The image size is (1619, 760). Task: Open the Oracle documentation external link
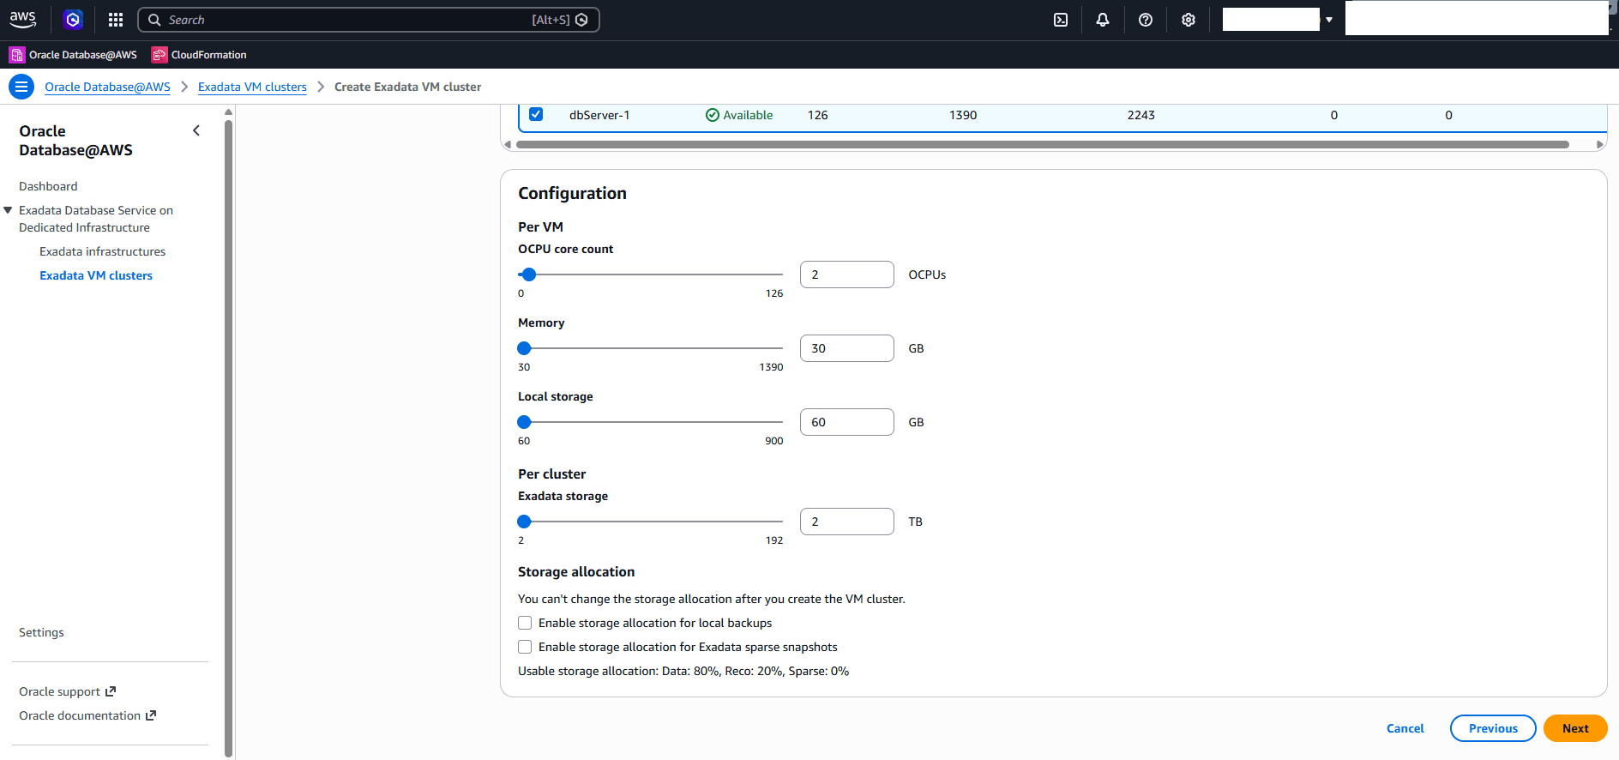tap(87, 715)
